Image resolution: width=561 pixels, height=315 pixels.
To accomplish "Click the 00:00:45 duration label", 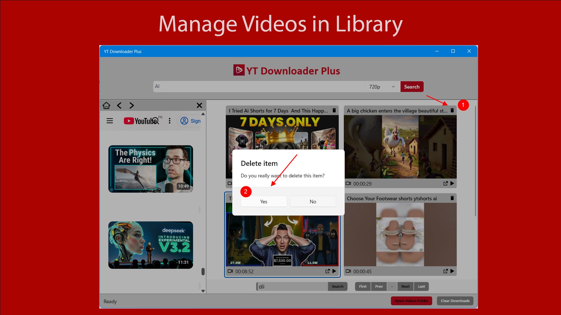I will (362, 272).
